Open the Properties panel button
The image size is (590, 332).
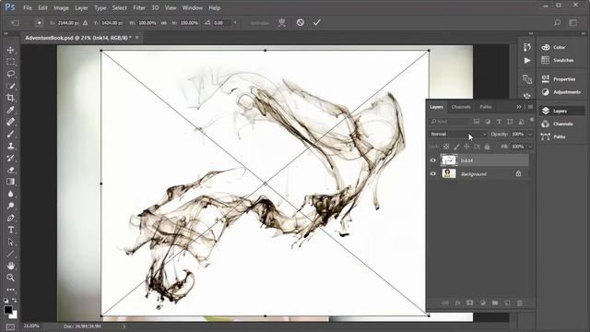560,79
